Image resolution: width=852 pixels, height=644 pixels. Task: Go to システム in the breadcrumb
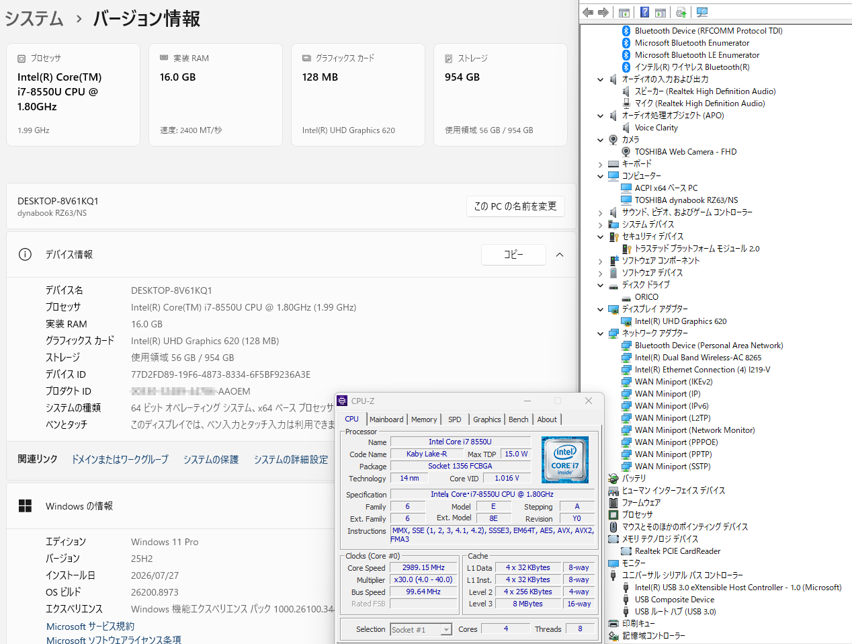coord(34,18)
